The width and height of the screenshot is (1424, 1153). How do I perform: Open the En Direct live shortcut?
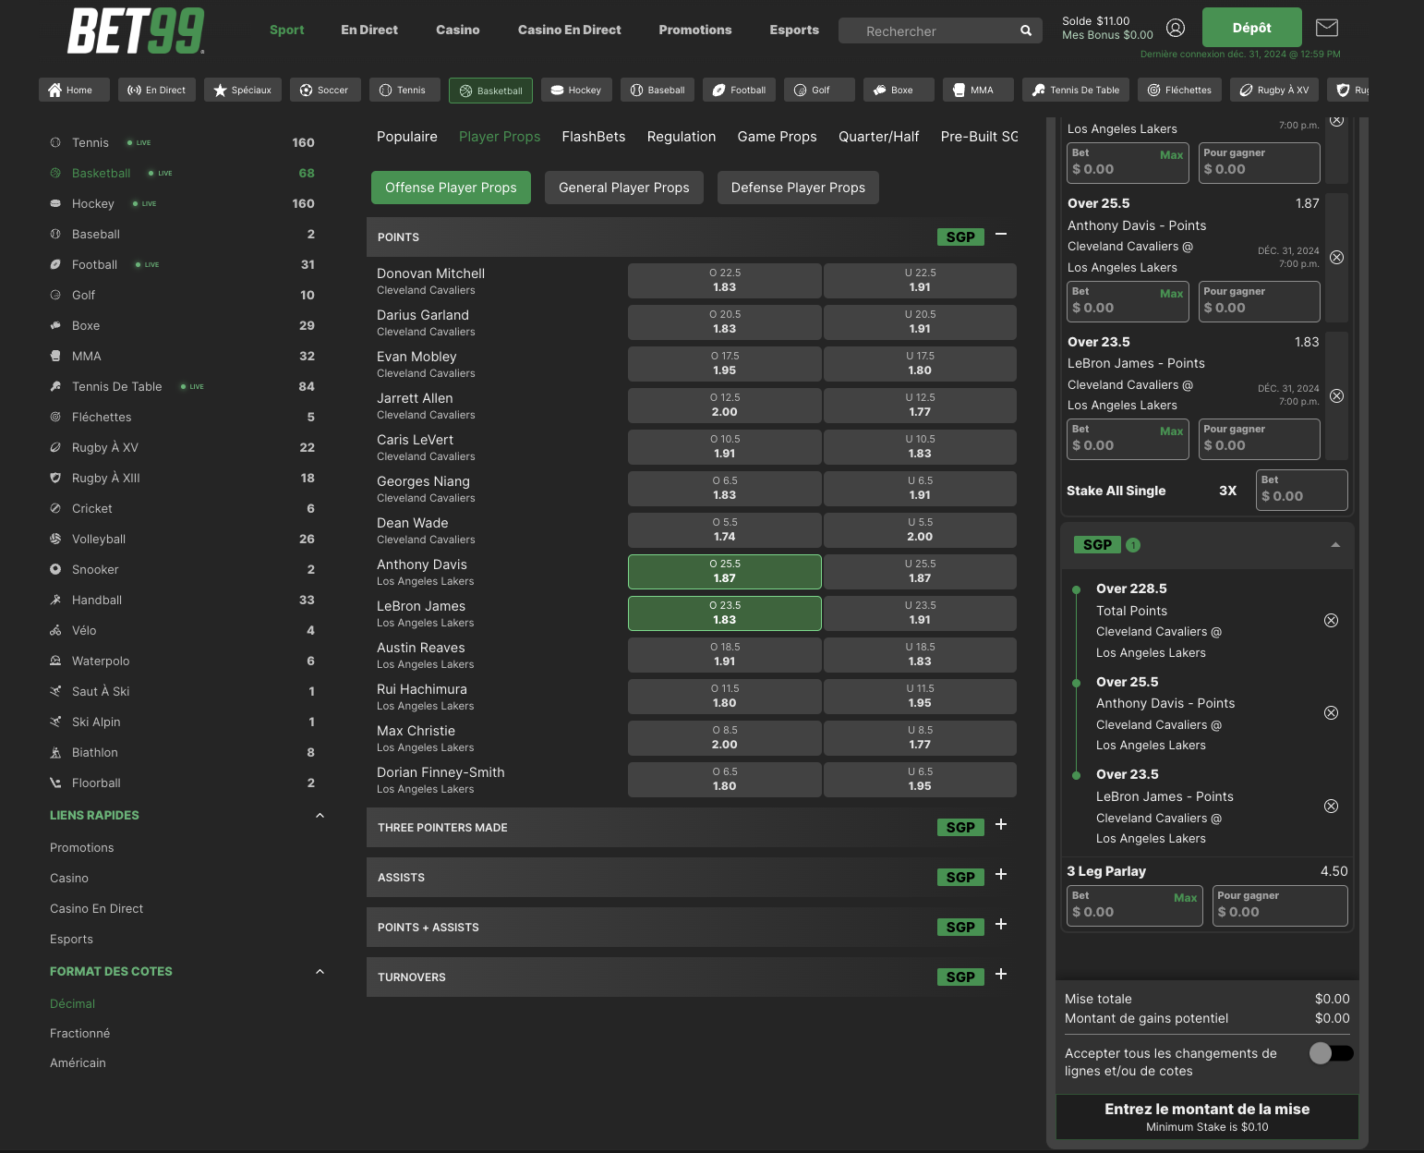157,90
